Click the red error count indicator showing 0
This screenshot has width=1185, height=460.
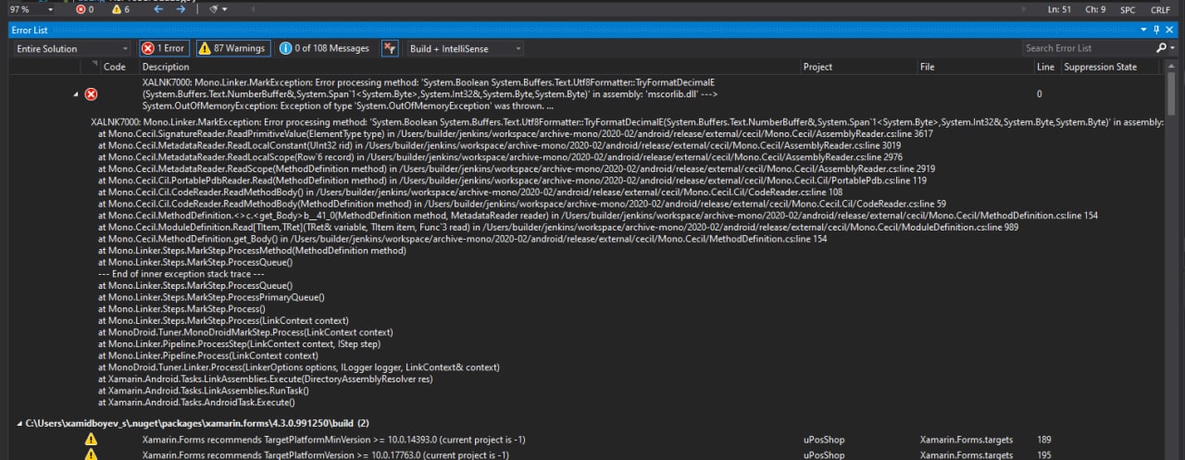coord(85,8)
